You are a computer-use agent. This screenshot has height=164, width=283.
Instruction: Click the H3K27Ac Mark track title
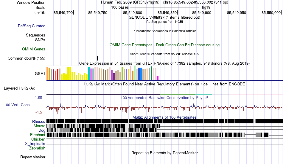[164, 84]
